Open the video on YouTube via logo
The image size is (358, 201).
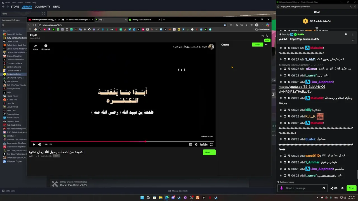pyautogui.click(x=204, y=144)
